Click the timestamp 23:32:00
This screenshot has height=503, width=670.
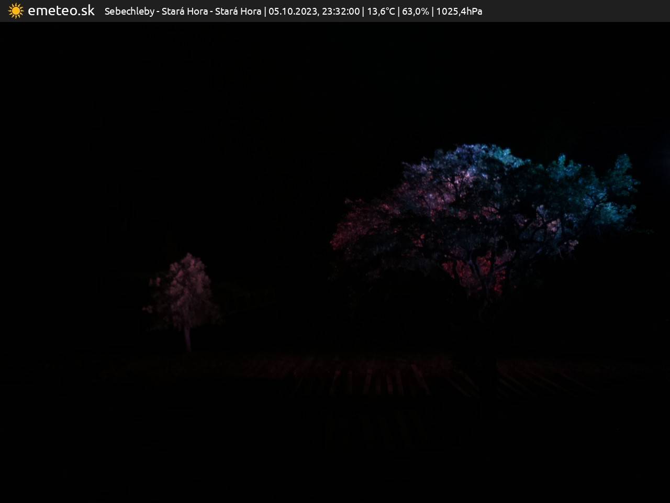click(341, 12)
